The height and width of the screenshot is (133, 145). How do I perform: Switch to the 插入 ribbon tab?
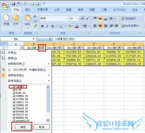(x=28, y=10)
